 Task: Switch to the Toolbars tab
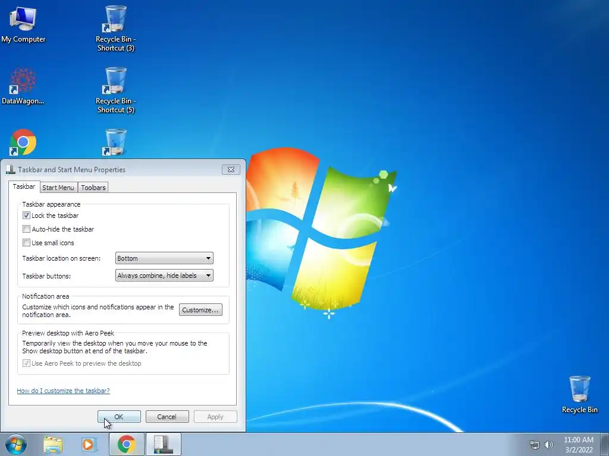93,187
